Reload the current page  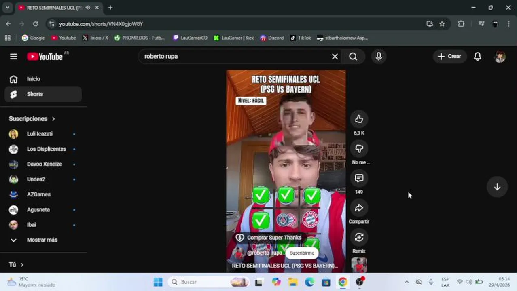coord(36,24)
